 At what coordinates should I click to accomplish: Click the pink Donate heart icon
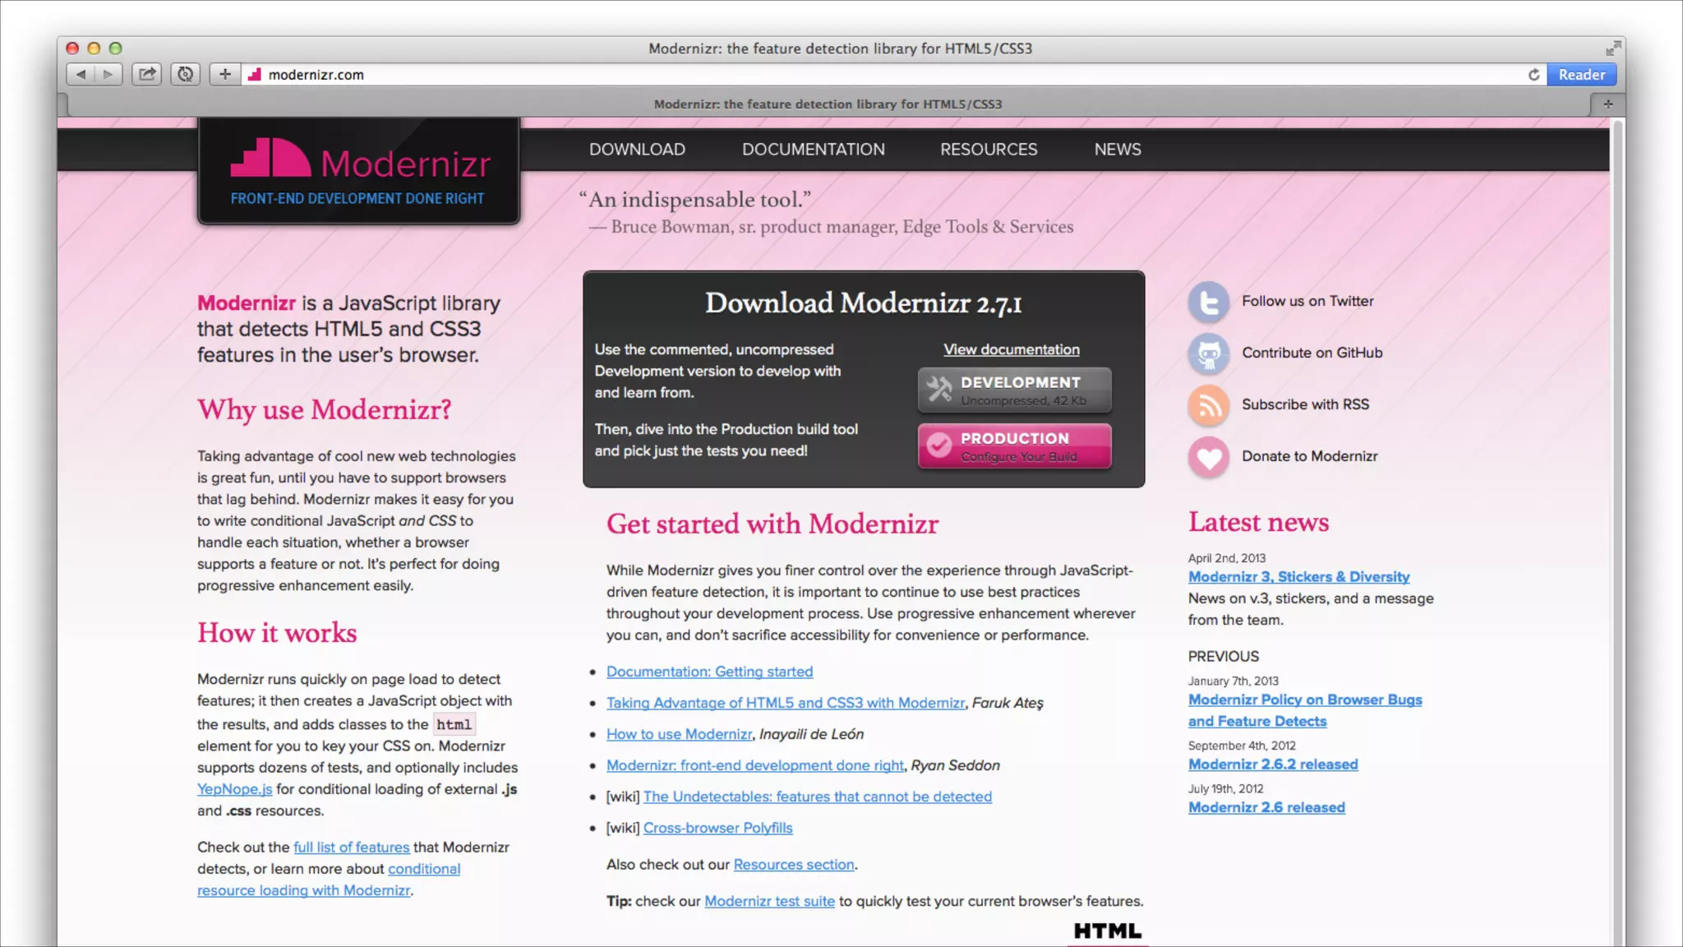(1208, 457)
